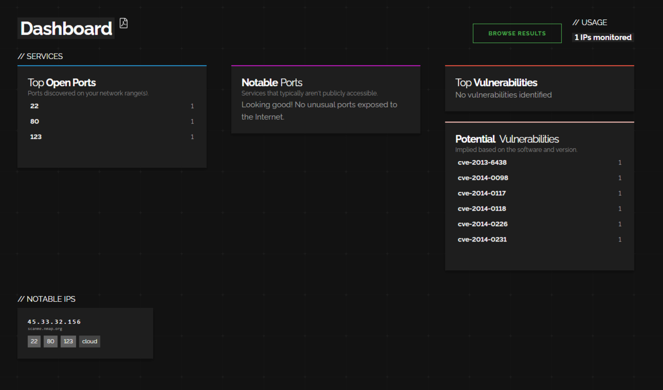Open cve-2013-6438 vulnerability entry
663x390 pixels.
tap(539, 163)
